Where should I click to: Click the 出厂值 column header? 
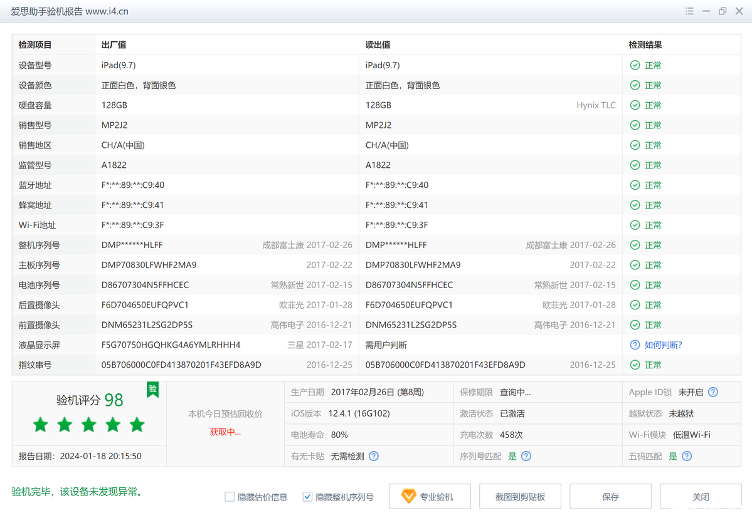click(x=114, y=44)
